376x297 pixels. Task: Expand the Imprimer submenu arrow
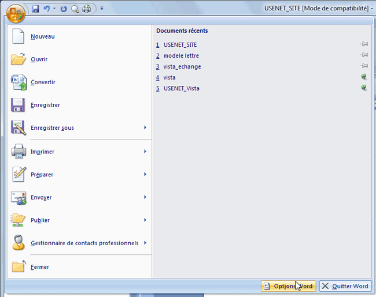coord(145,152)
